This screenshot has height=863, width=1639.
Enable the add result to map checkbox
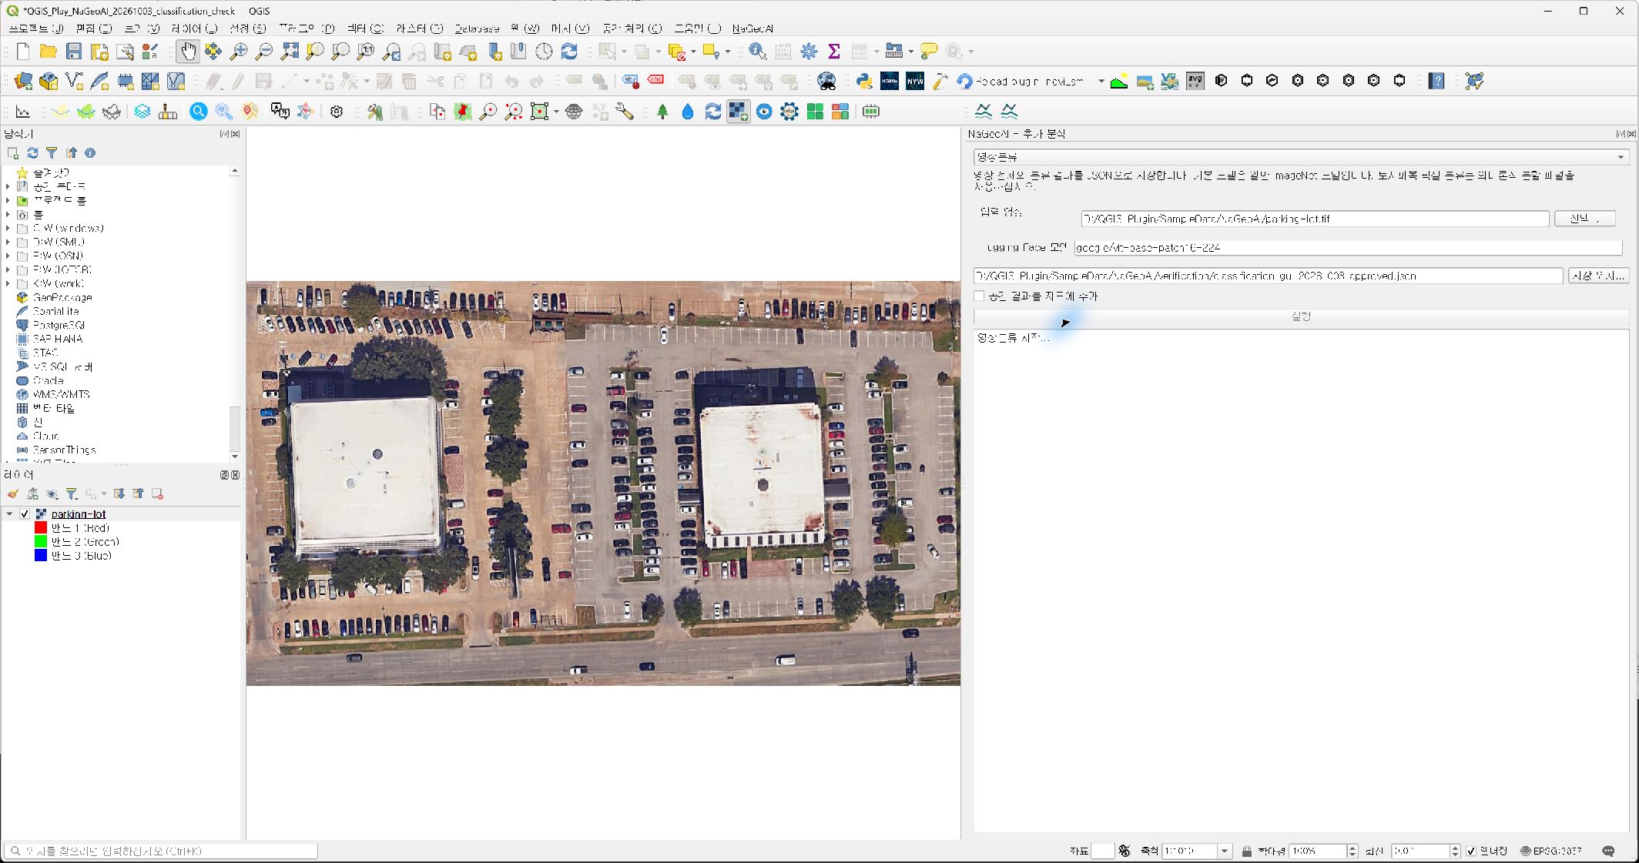point(979,296)
